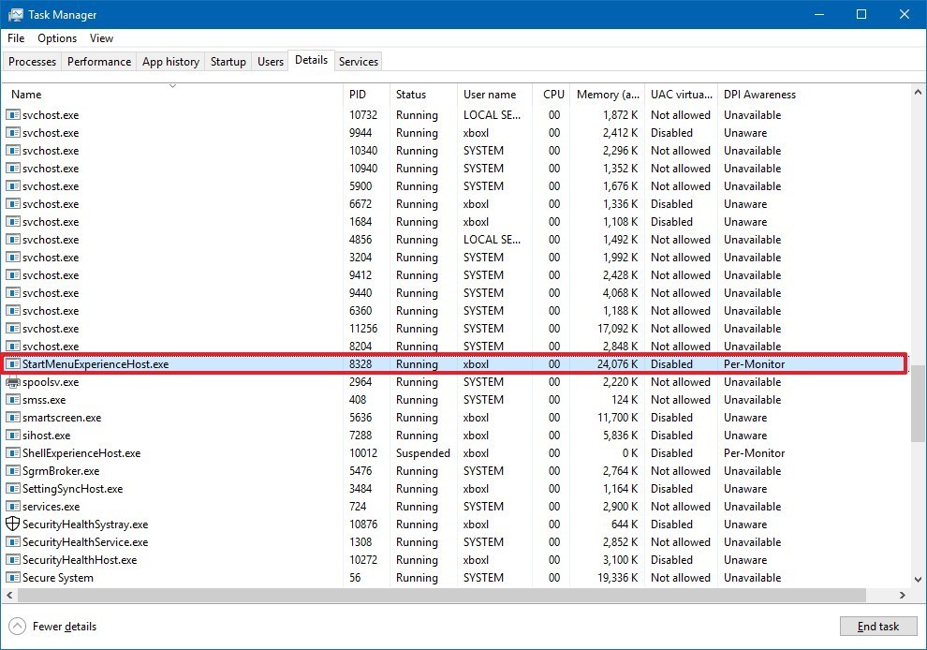Image resolution: width=927 pixels, height=650 pixels.
Task: Switch to the Users tab
Action: [x=271, y=62]
